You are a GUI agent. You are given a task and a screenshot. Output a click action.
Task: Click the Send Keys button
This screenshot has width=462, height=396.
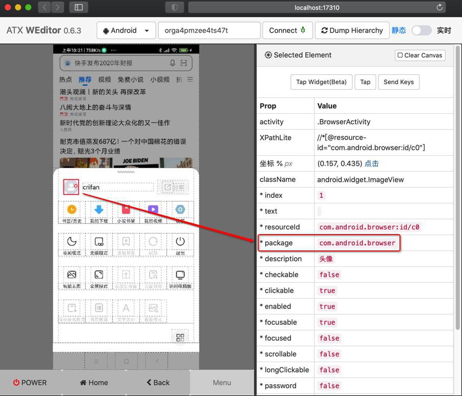(398, 82)
